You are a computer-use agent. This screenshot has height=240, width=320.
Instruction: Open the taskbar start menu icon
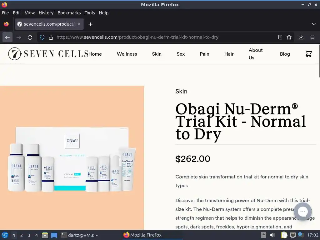coord(5,235)
